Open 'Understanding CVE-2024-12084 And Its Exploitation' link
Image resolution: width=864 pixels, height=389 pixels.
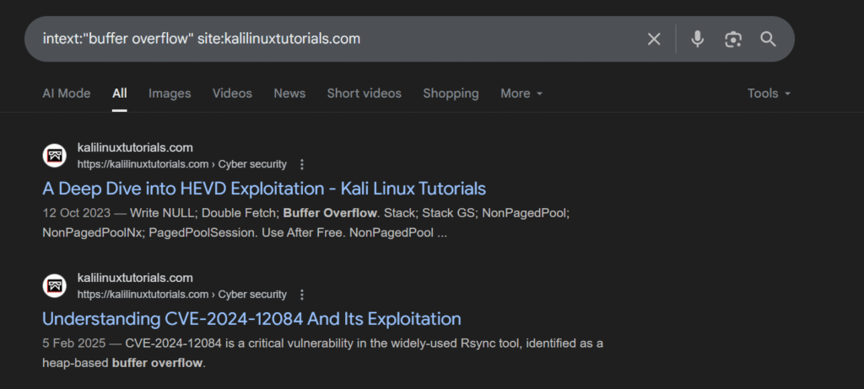pyautogui.click(x=251, y=319)
